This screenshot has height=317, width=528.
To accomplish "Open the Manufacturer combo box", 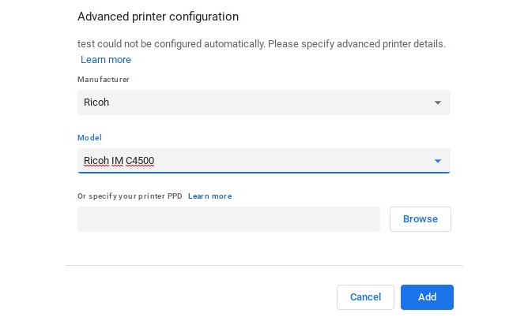I will 263,103.
